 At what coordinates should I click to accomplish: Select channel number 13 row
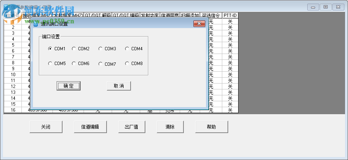13,92
